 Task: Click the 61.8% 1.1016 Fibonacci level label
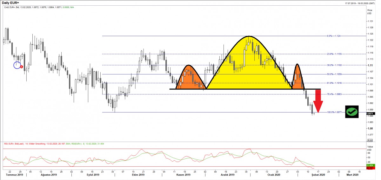click(x=334, y=83)
